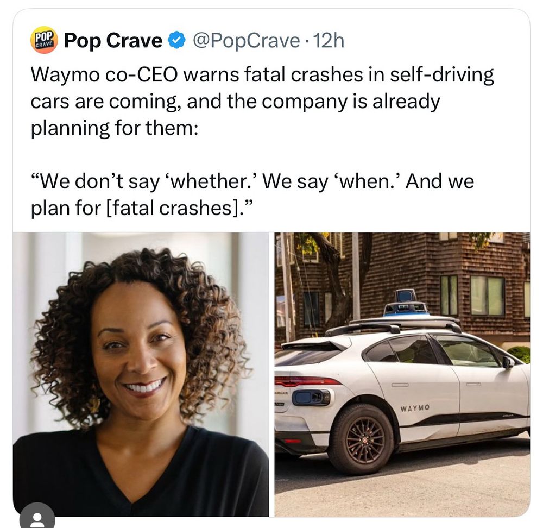Select the Pop Crave display name
Viewport: 543px width, 528px height.
point(113,41)
